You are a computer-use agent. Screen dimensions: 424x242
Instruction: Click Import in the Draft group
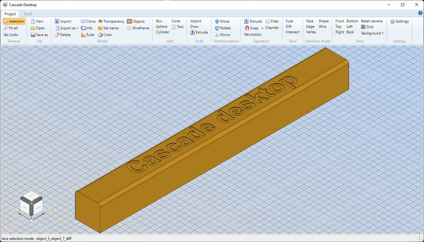click(196, 21)
